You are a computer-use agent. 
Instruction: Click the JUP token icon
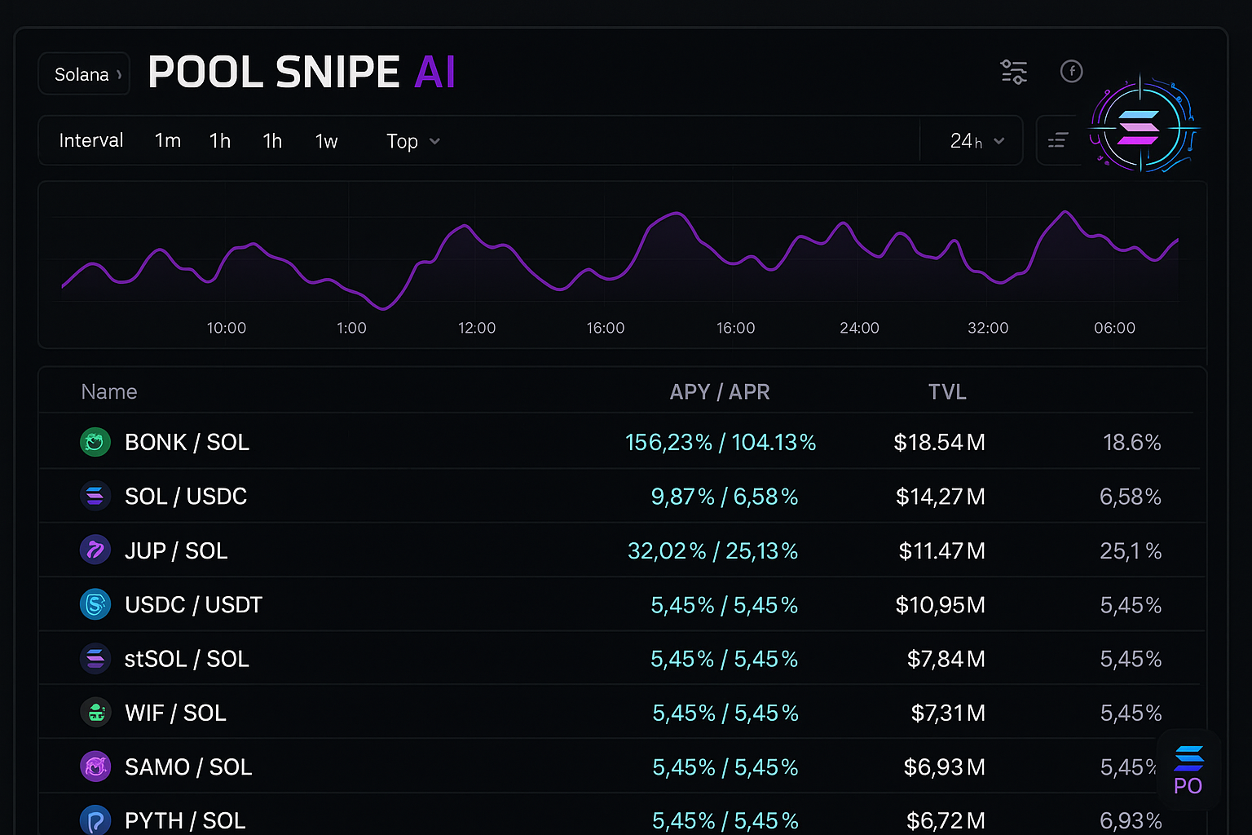[95, 550]
